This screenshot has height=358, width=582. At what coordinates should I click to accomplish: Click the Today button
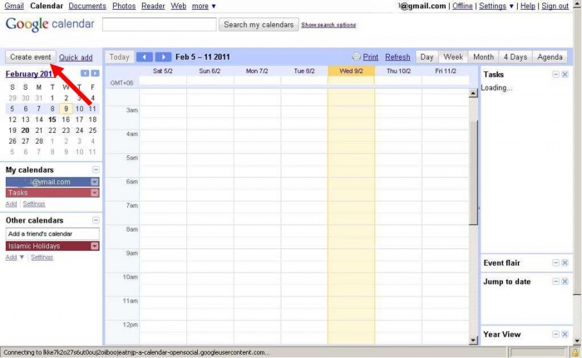point(119,57)
